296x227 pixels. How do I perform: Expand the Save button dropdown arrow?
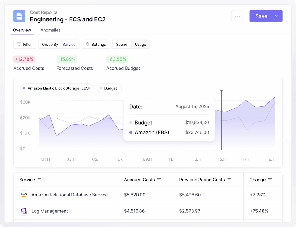point(277,16)
